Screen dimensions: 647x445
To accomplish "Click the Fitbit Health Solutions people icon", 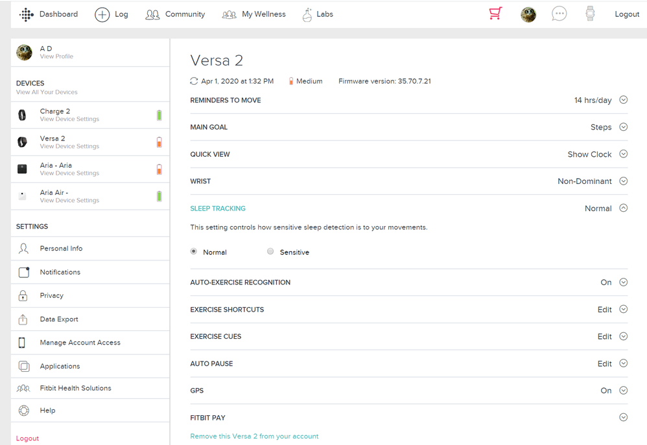I will pyautogui.click(x=23, y=388).
